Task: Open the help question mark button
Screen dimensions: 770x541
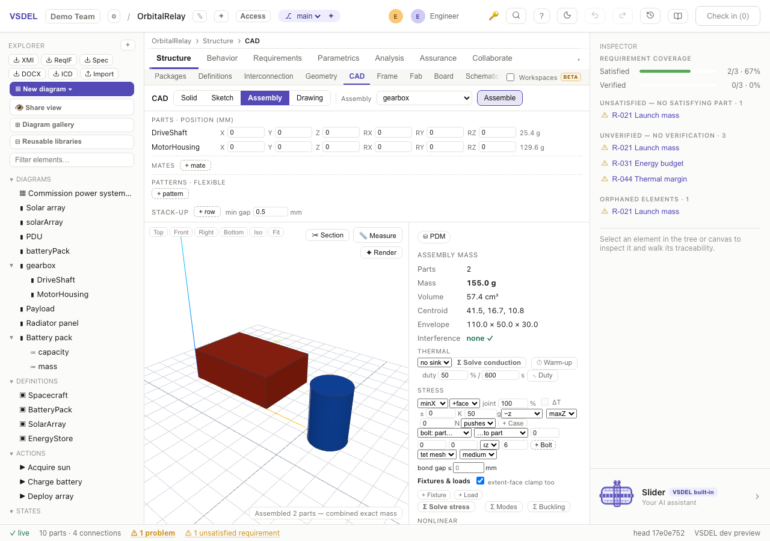Action: click(x=541, y=16)
